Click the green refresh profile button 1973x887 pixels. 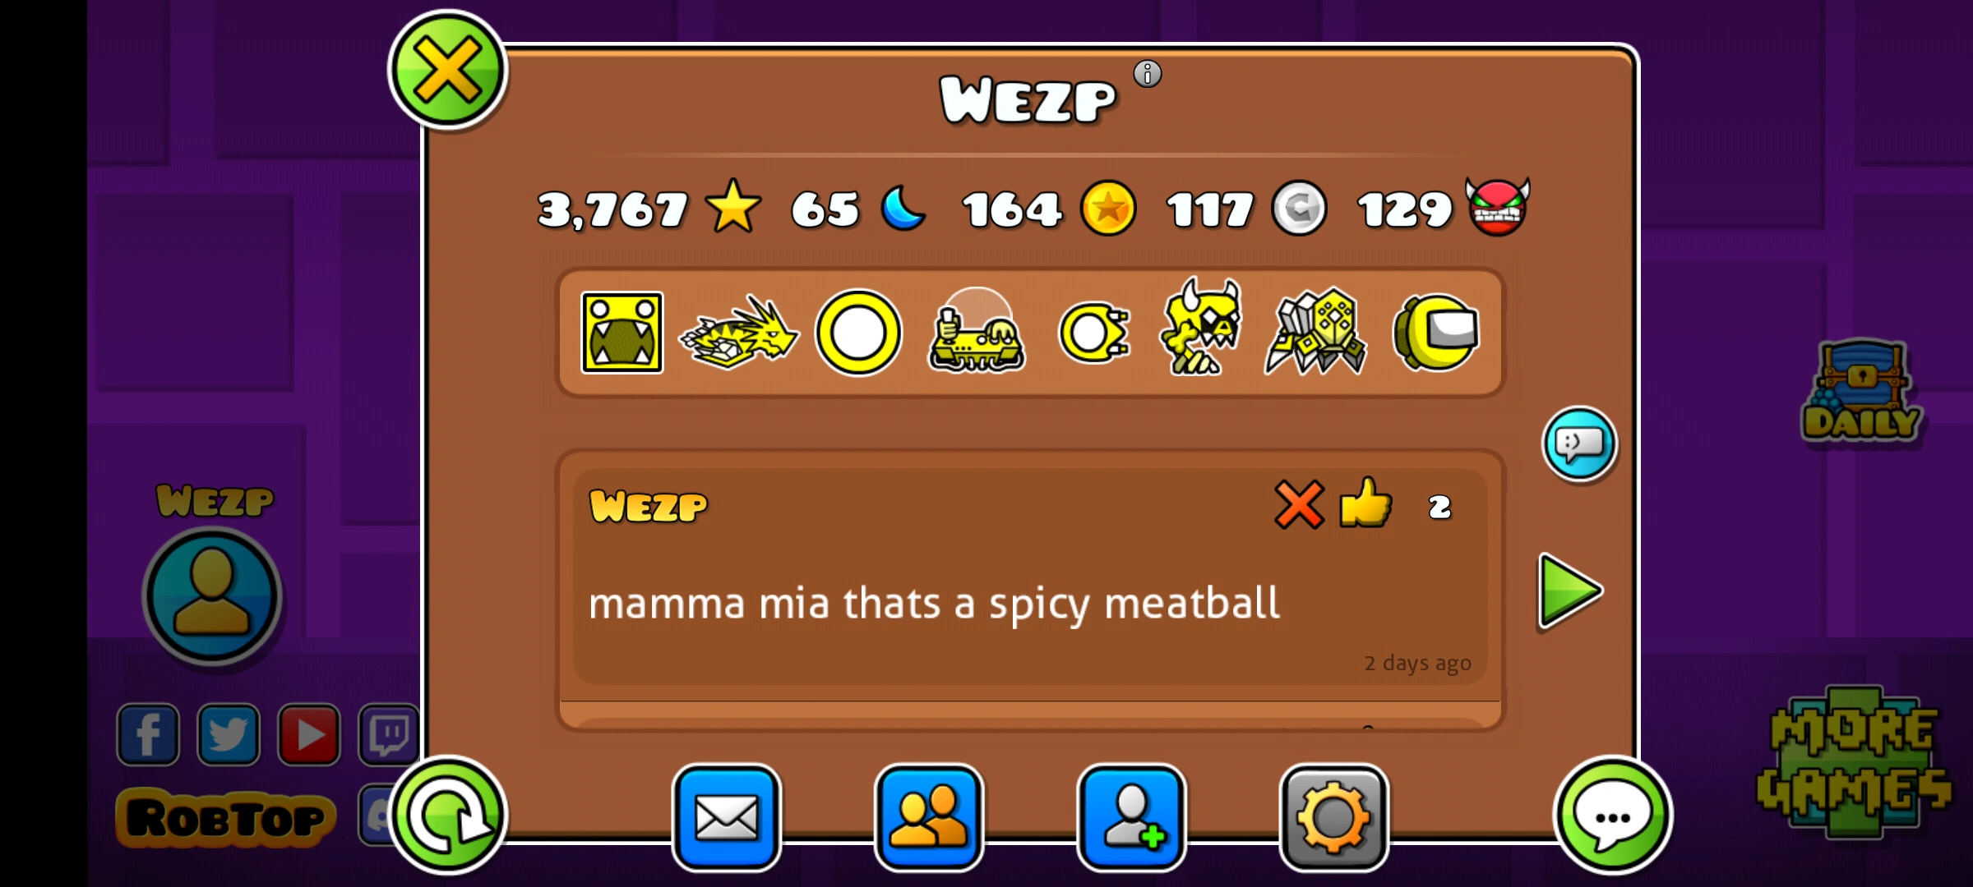448,816
